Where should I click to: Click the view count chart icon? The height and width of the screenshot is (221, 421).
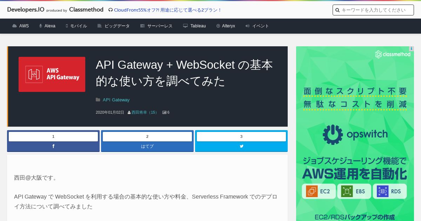pyautogui.click(x=164, y=113)
